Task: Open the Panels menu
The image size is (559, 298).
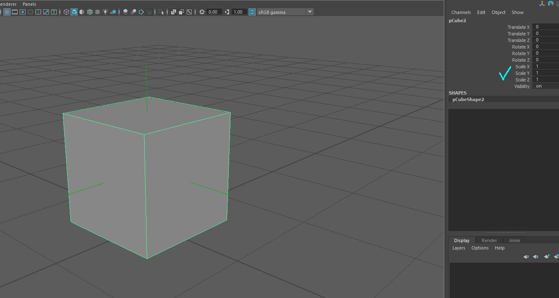Action: 29,4
